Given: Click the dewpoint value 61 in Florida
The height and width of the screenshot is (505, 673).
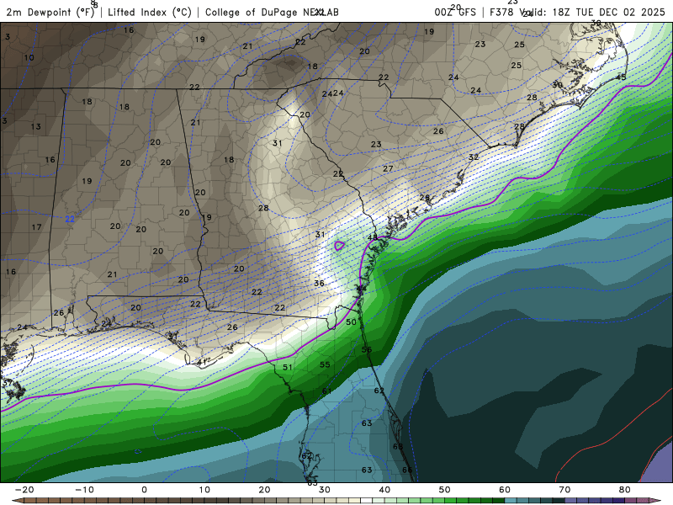Looking at the screenshot, I should tap(326, 391).
